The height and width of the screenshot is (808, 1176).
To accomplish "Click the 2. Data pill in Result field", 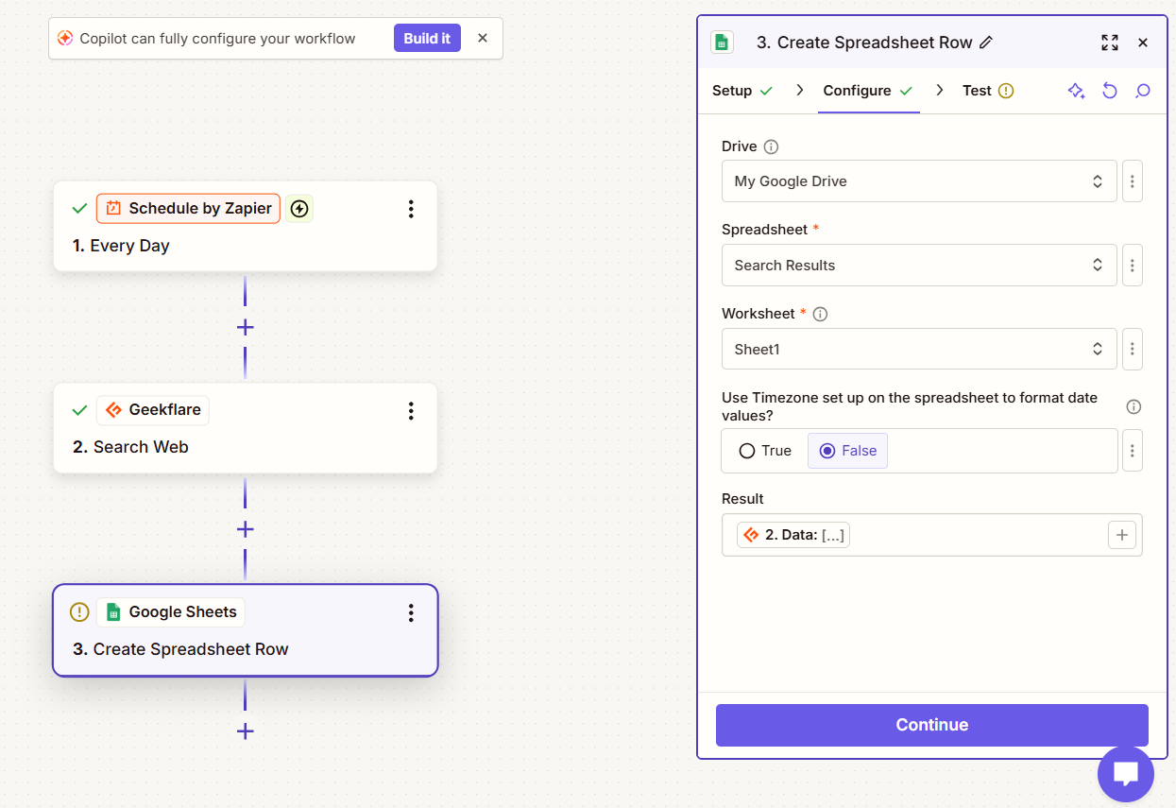I will pyautogui.click(x=793, y=535).
